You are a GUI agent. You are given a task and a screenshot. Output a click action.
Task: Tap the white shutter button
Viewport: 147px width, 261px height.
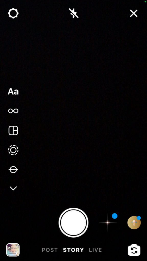pos(74,223)
